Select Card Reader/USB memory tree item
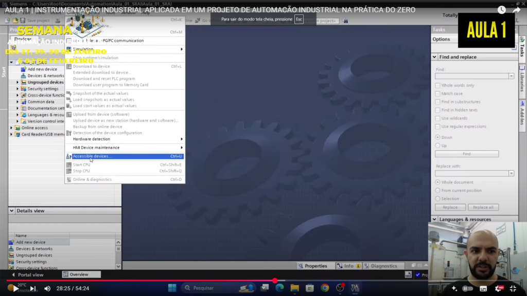 (x=43, y=134)
